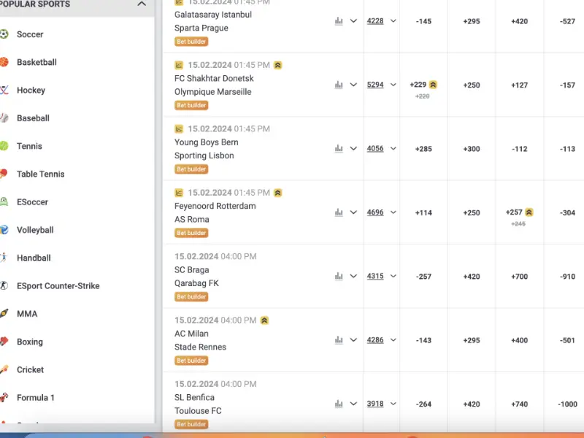Screen dimensions: 584x438
Task: Open Bet builder for Shakhtar Donetsk match
Action: coord(191,105)
